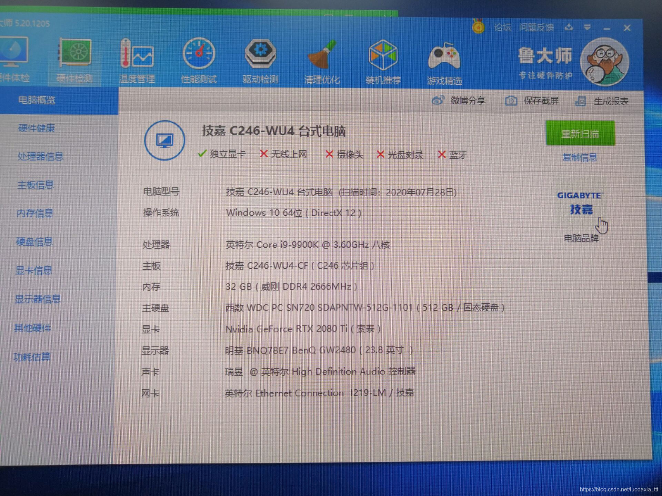Screen dimensions: 662x496
Task: Click the 无线上网 status indicator
Action: pos(283,154)
